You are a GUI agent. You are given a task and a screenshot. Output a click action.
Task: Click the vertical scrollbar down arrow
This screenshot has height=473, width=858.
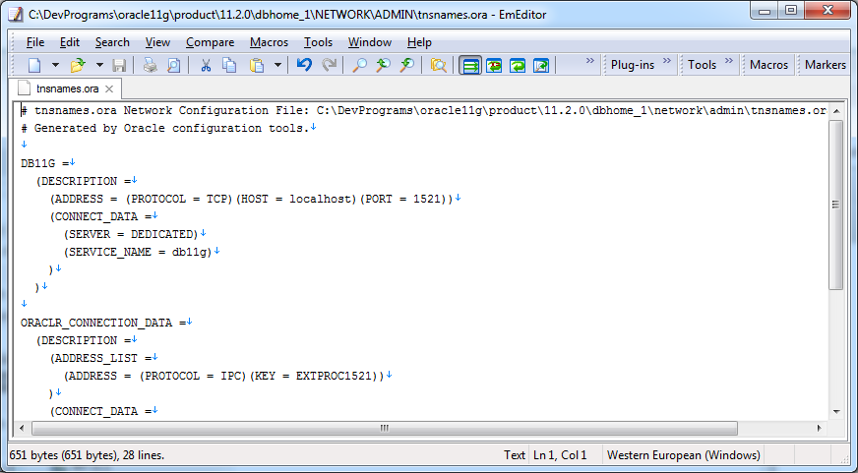coord(836,412)
